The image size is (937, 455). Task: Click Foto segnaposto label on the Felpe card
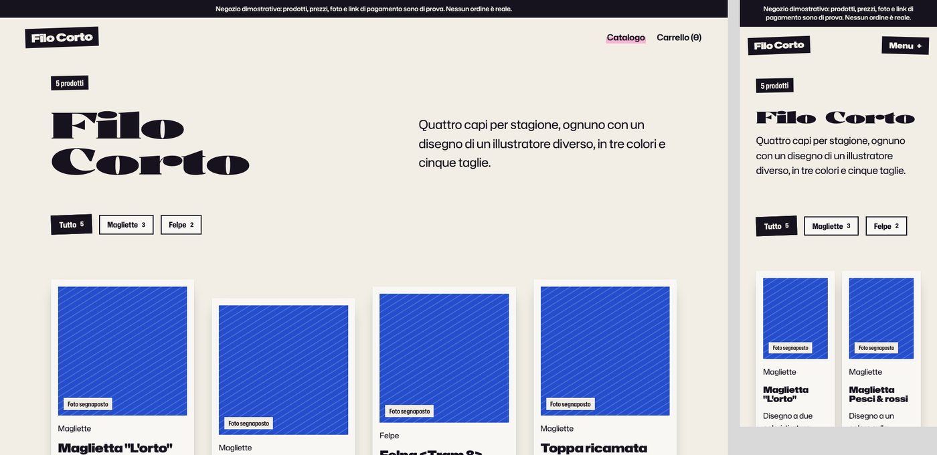[410, 411]
